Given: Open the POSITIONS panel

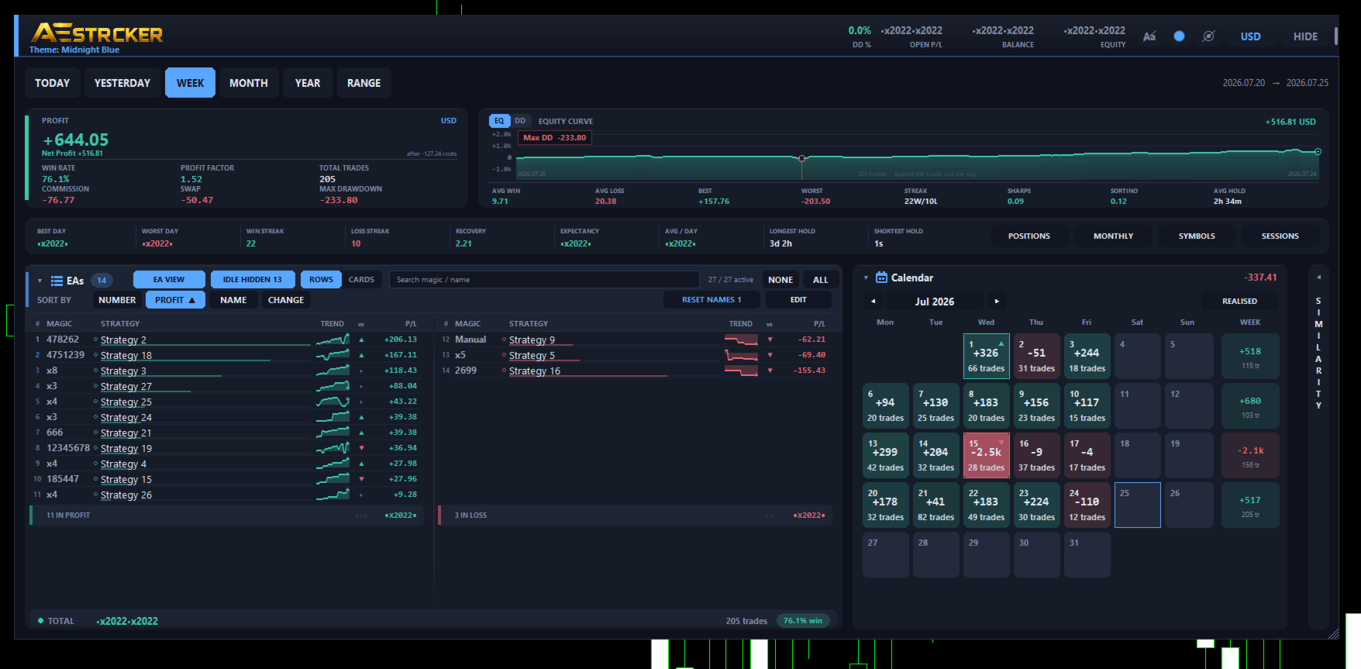Looking at the screenshot, I should pyautogui.click(x=1029, y=236).
